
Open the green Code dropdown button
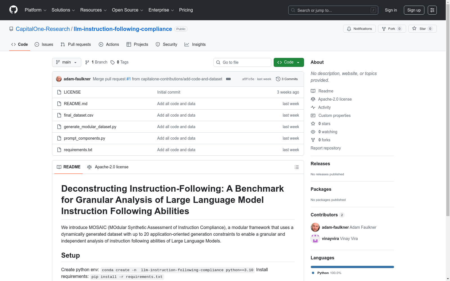(x=289, y=62)
